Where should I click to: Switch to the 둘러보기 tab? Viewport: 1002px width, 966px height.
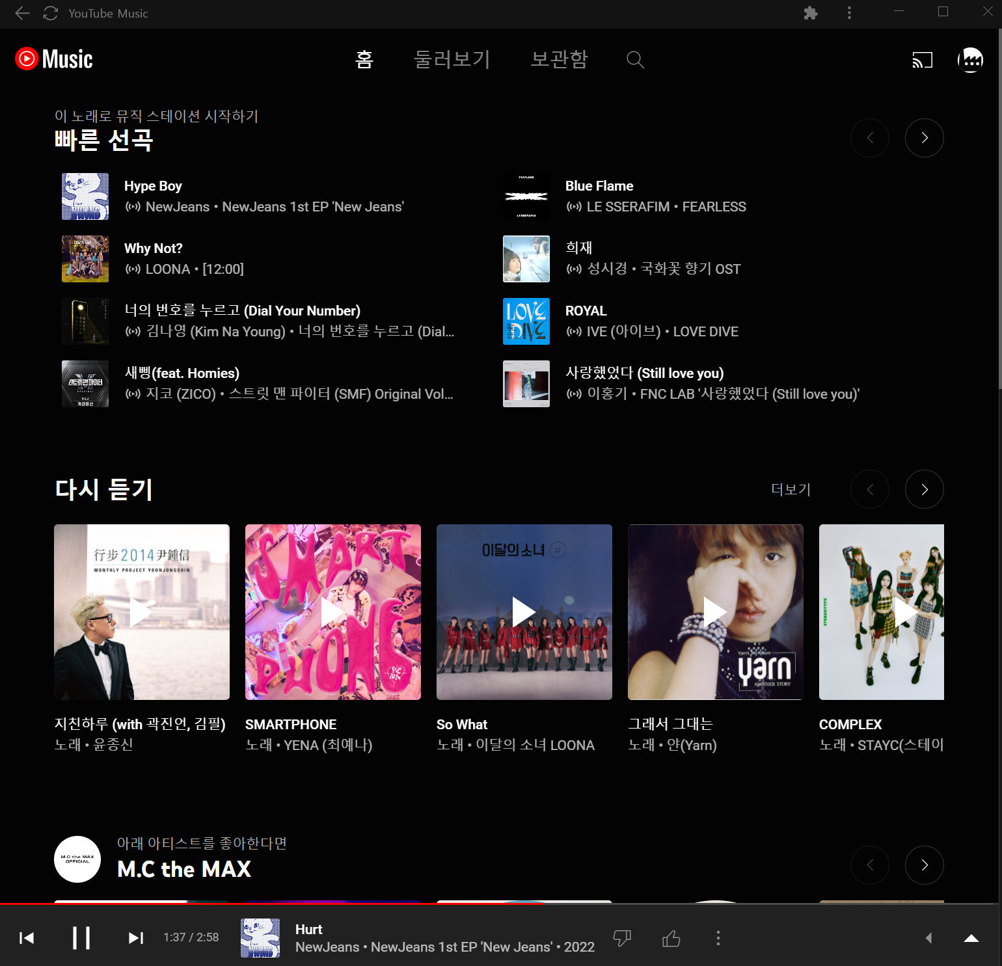[452, 59]
